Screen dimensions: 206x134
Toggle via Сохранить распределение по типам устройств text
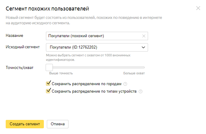(x=94, y=91)
